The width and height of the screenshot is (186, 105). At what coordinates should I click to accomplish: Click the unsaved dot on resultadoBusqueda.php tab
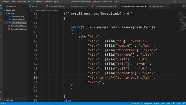[146, 6]
